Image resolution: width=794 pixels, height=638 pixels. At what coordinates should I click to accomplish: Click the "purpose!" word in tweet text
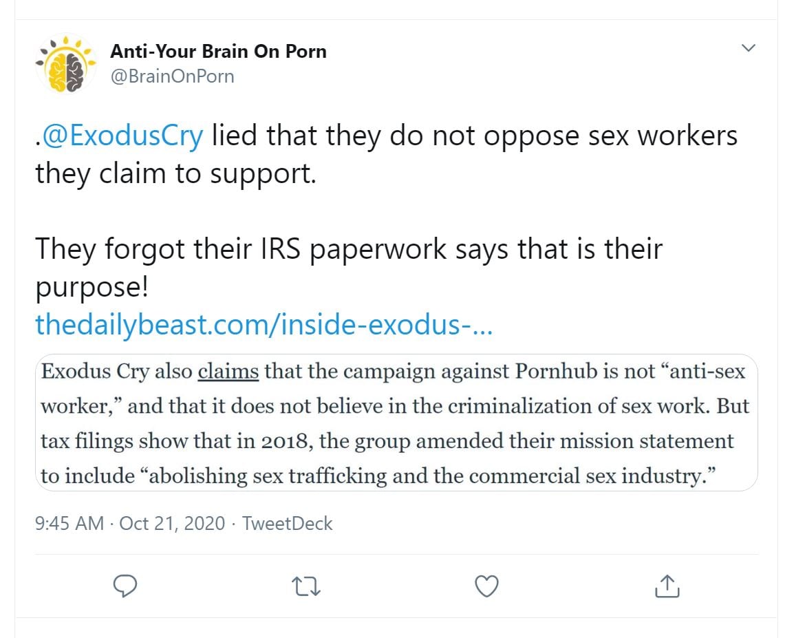click(x=92, y=287)
